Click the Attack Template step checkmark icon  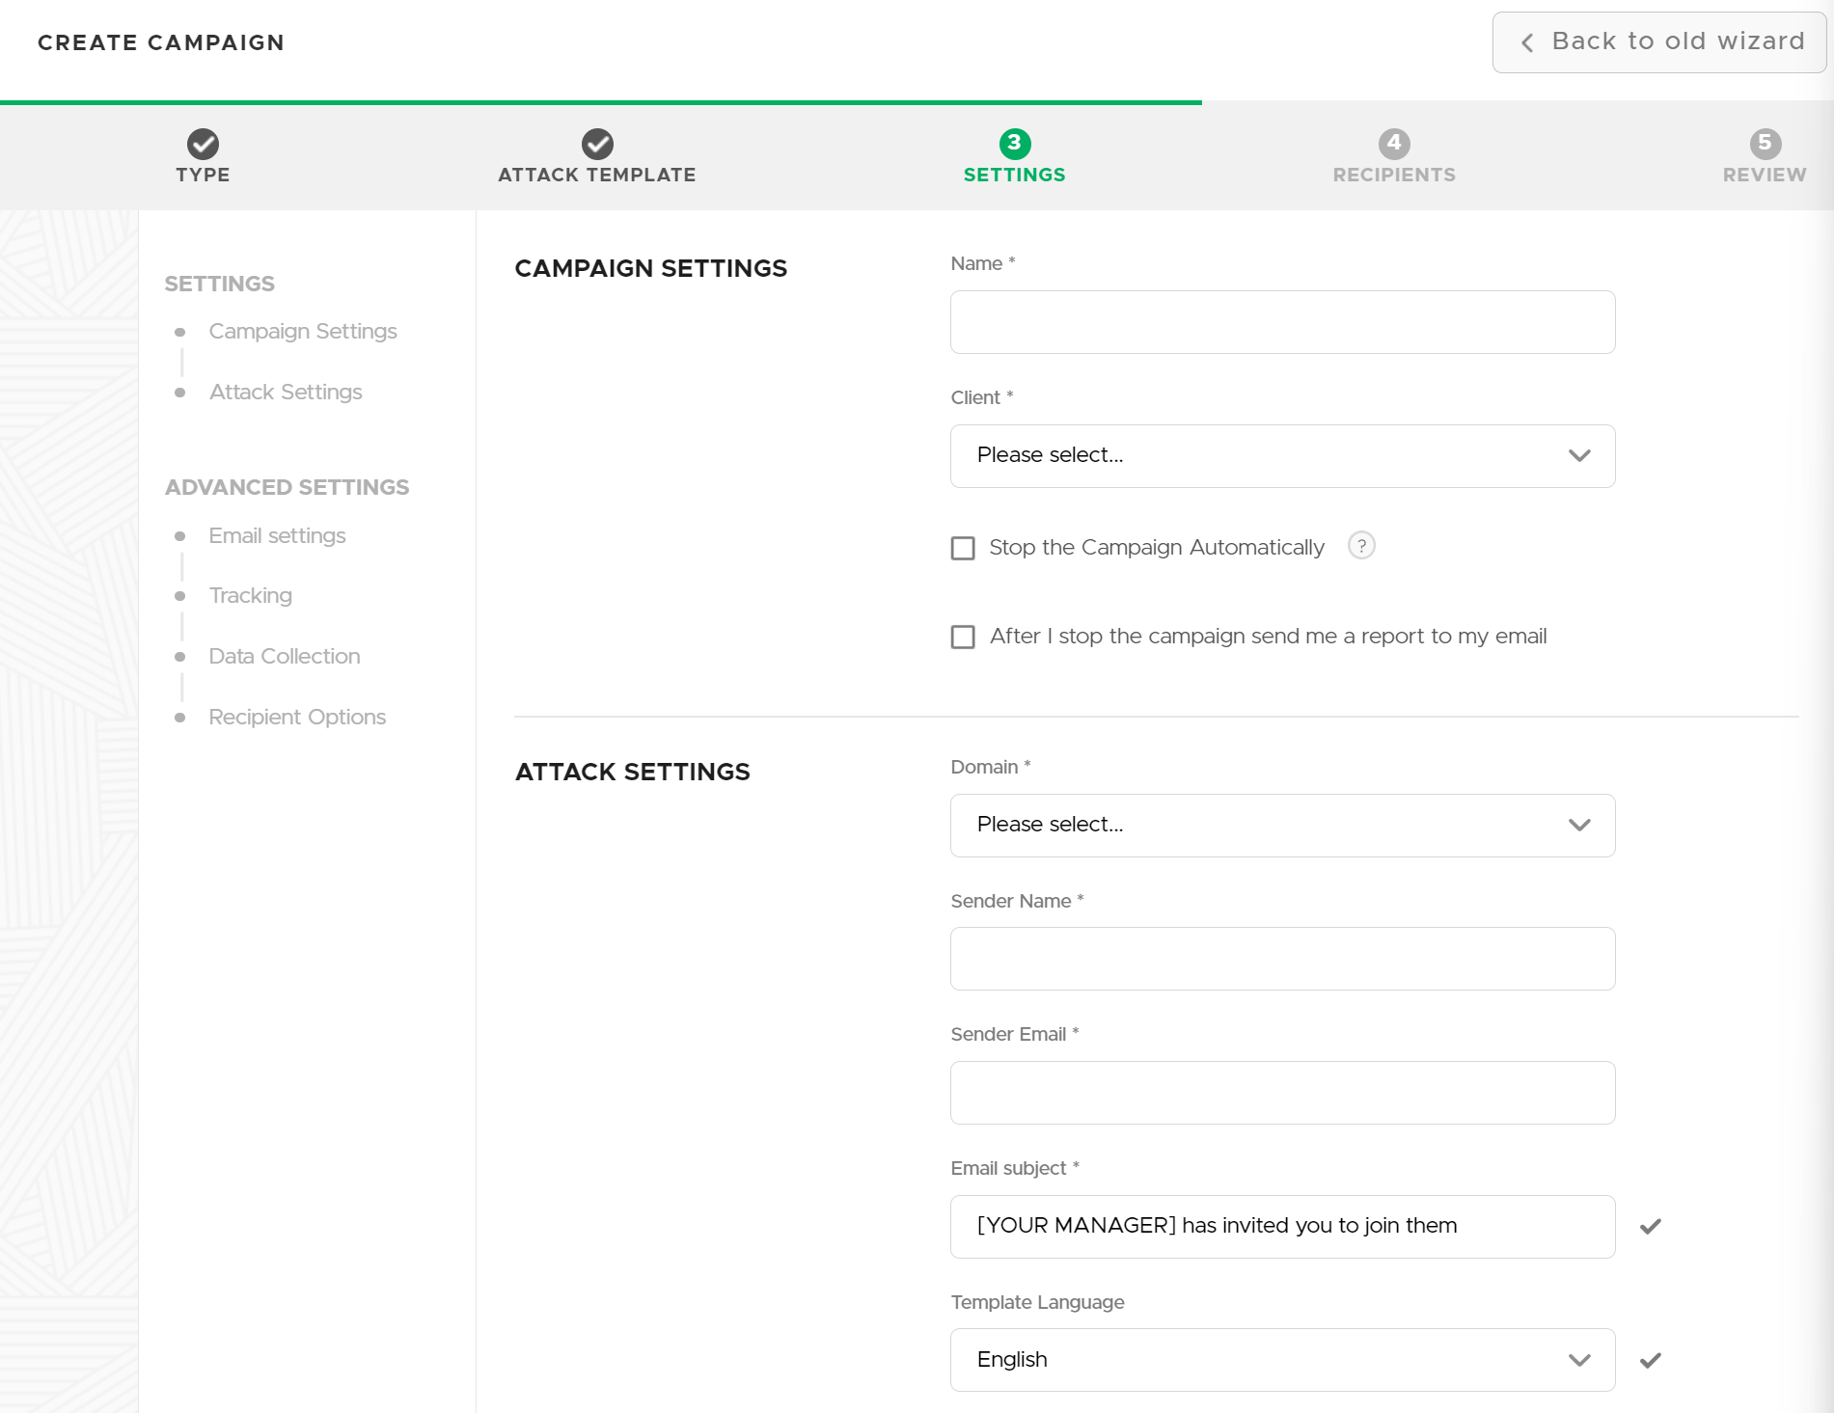tap(597, 144)
